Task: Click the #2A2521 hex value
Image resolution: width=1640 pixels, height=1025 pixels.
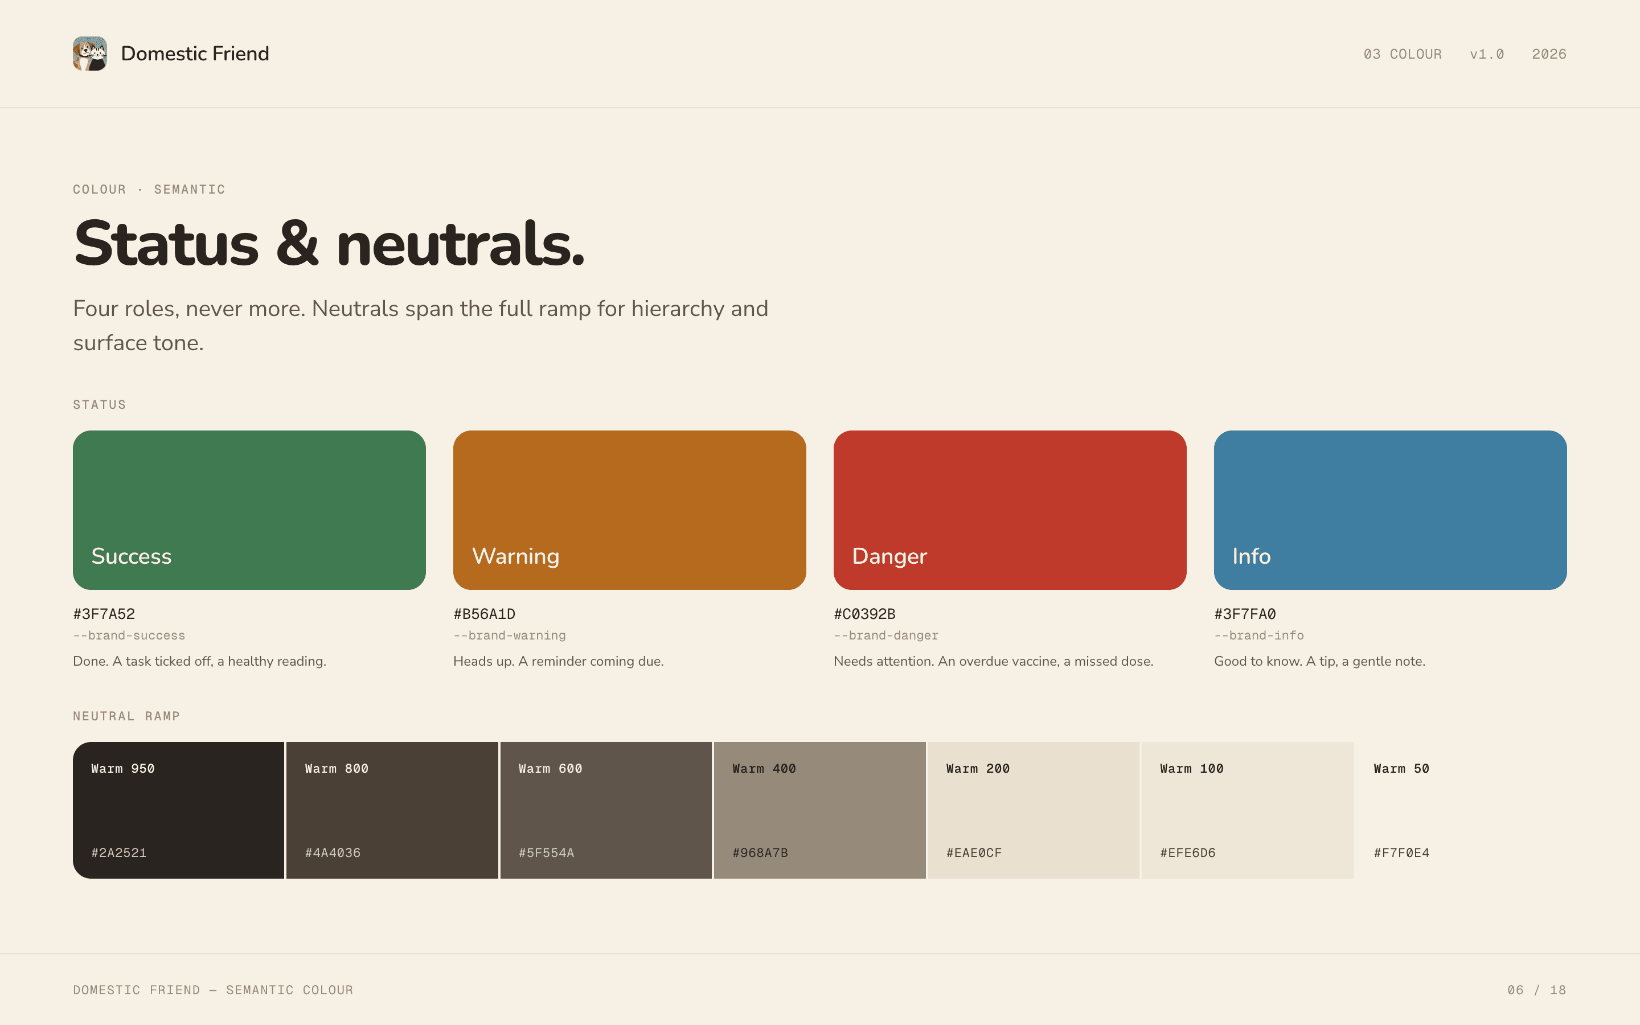Action: [x=118, y=853]
